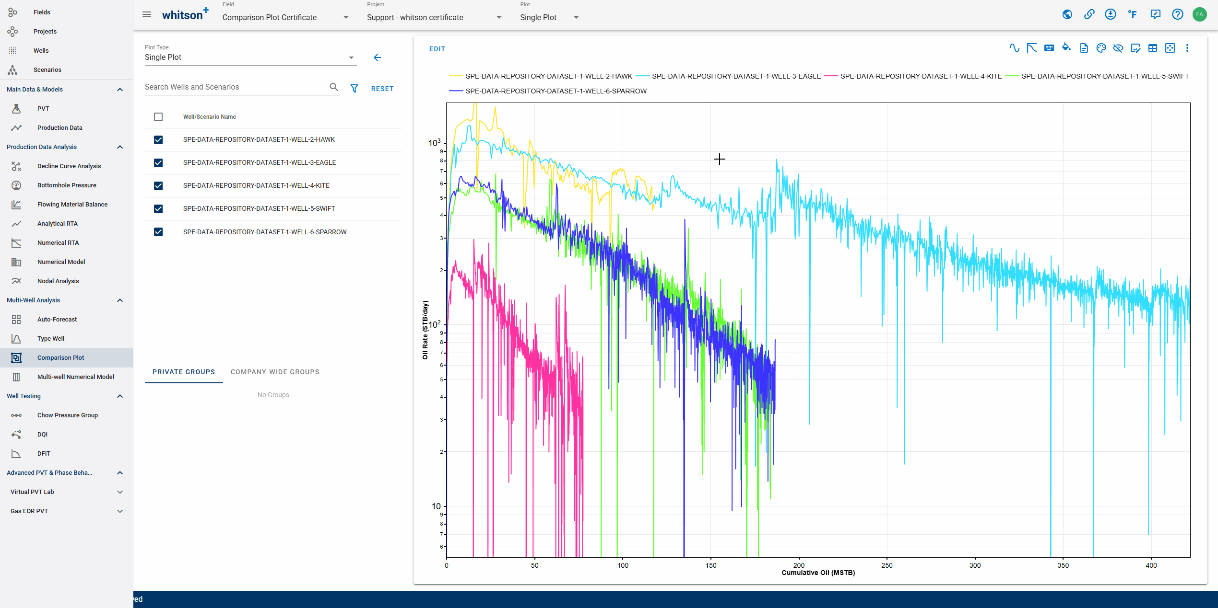Click the table grid icon in plot toolbar
Screen dimensions: 1218x608
(1153, 48)
